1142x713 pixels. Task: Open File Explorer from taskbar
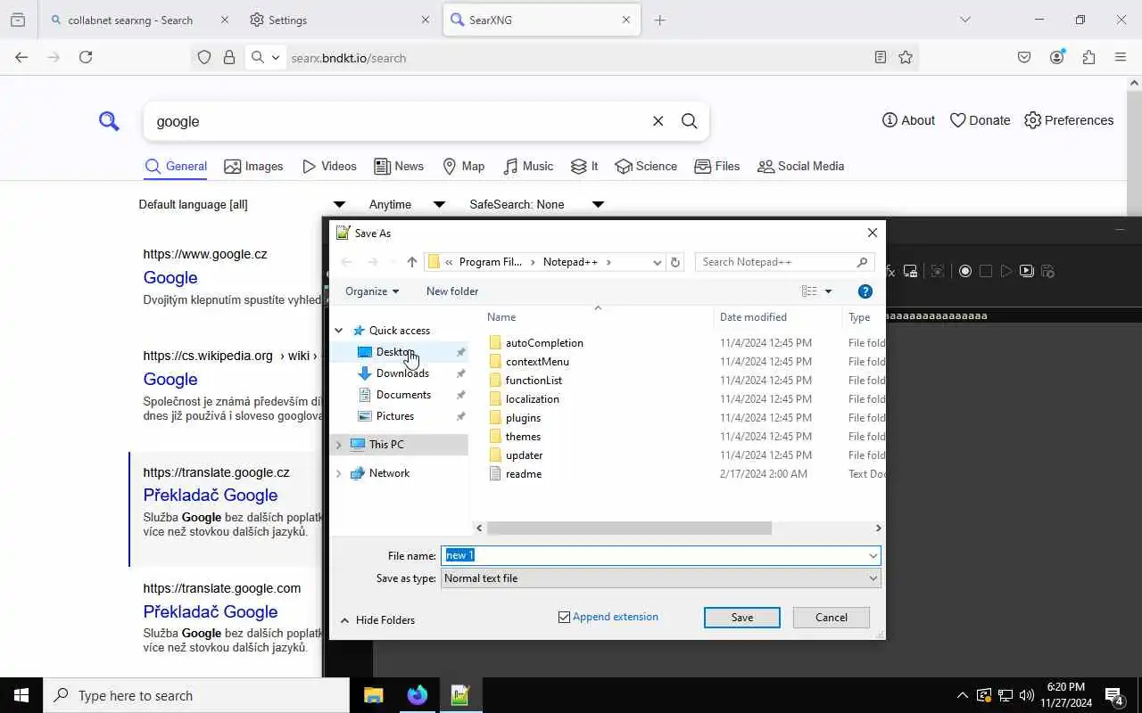[x=373, y=695]
